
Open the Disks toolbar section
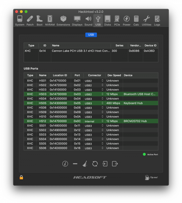click(x=108, y=21)
